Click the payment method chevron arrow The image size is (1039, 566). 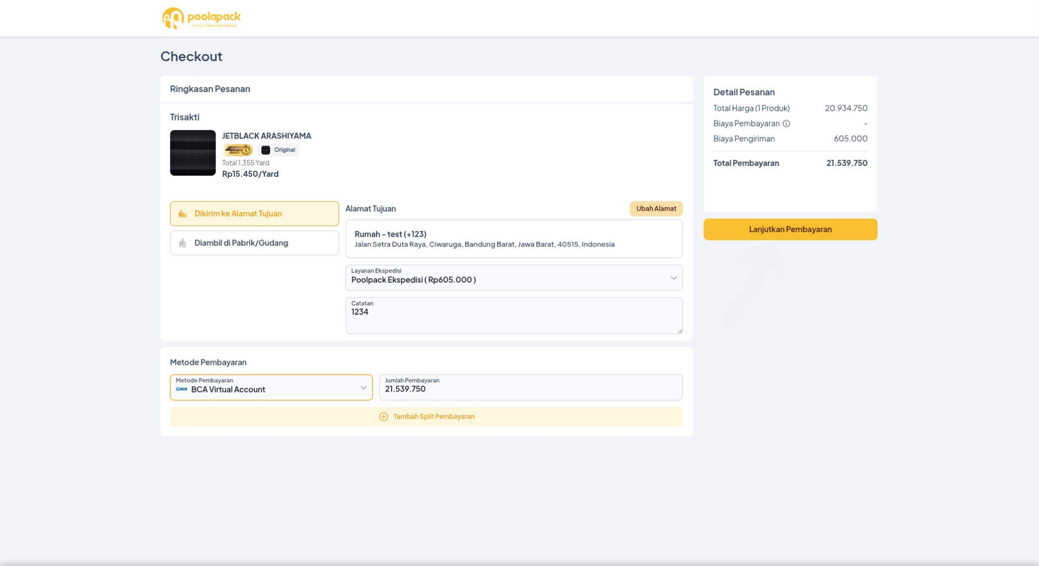(364, 388)
